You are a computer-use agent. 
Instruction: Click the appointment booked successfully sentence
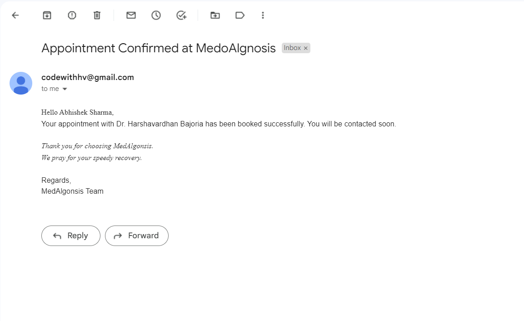tap(219, 124)
